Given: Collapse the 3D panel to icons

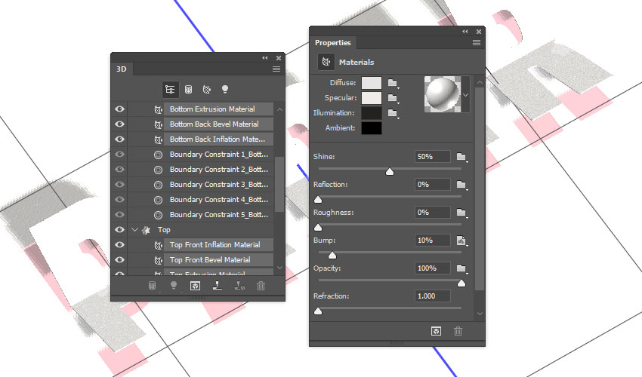Looking at the screenshot, I should (265, 57).
